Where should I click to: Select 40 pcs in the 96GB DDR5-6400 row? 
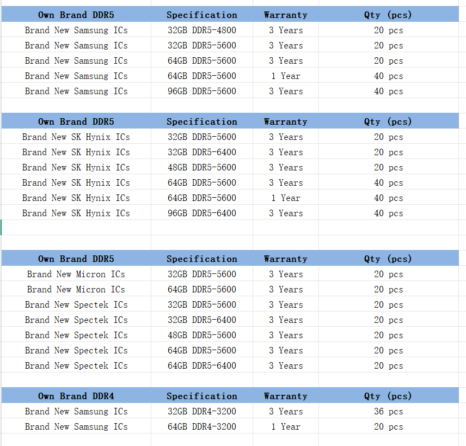click(x=389, y=213)
